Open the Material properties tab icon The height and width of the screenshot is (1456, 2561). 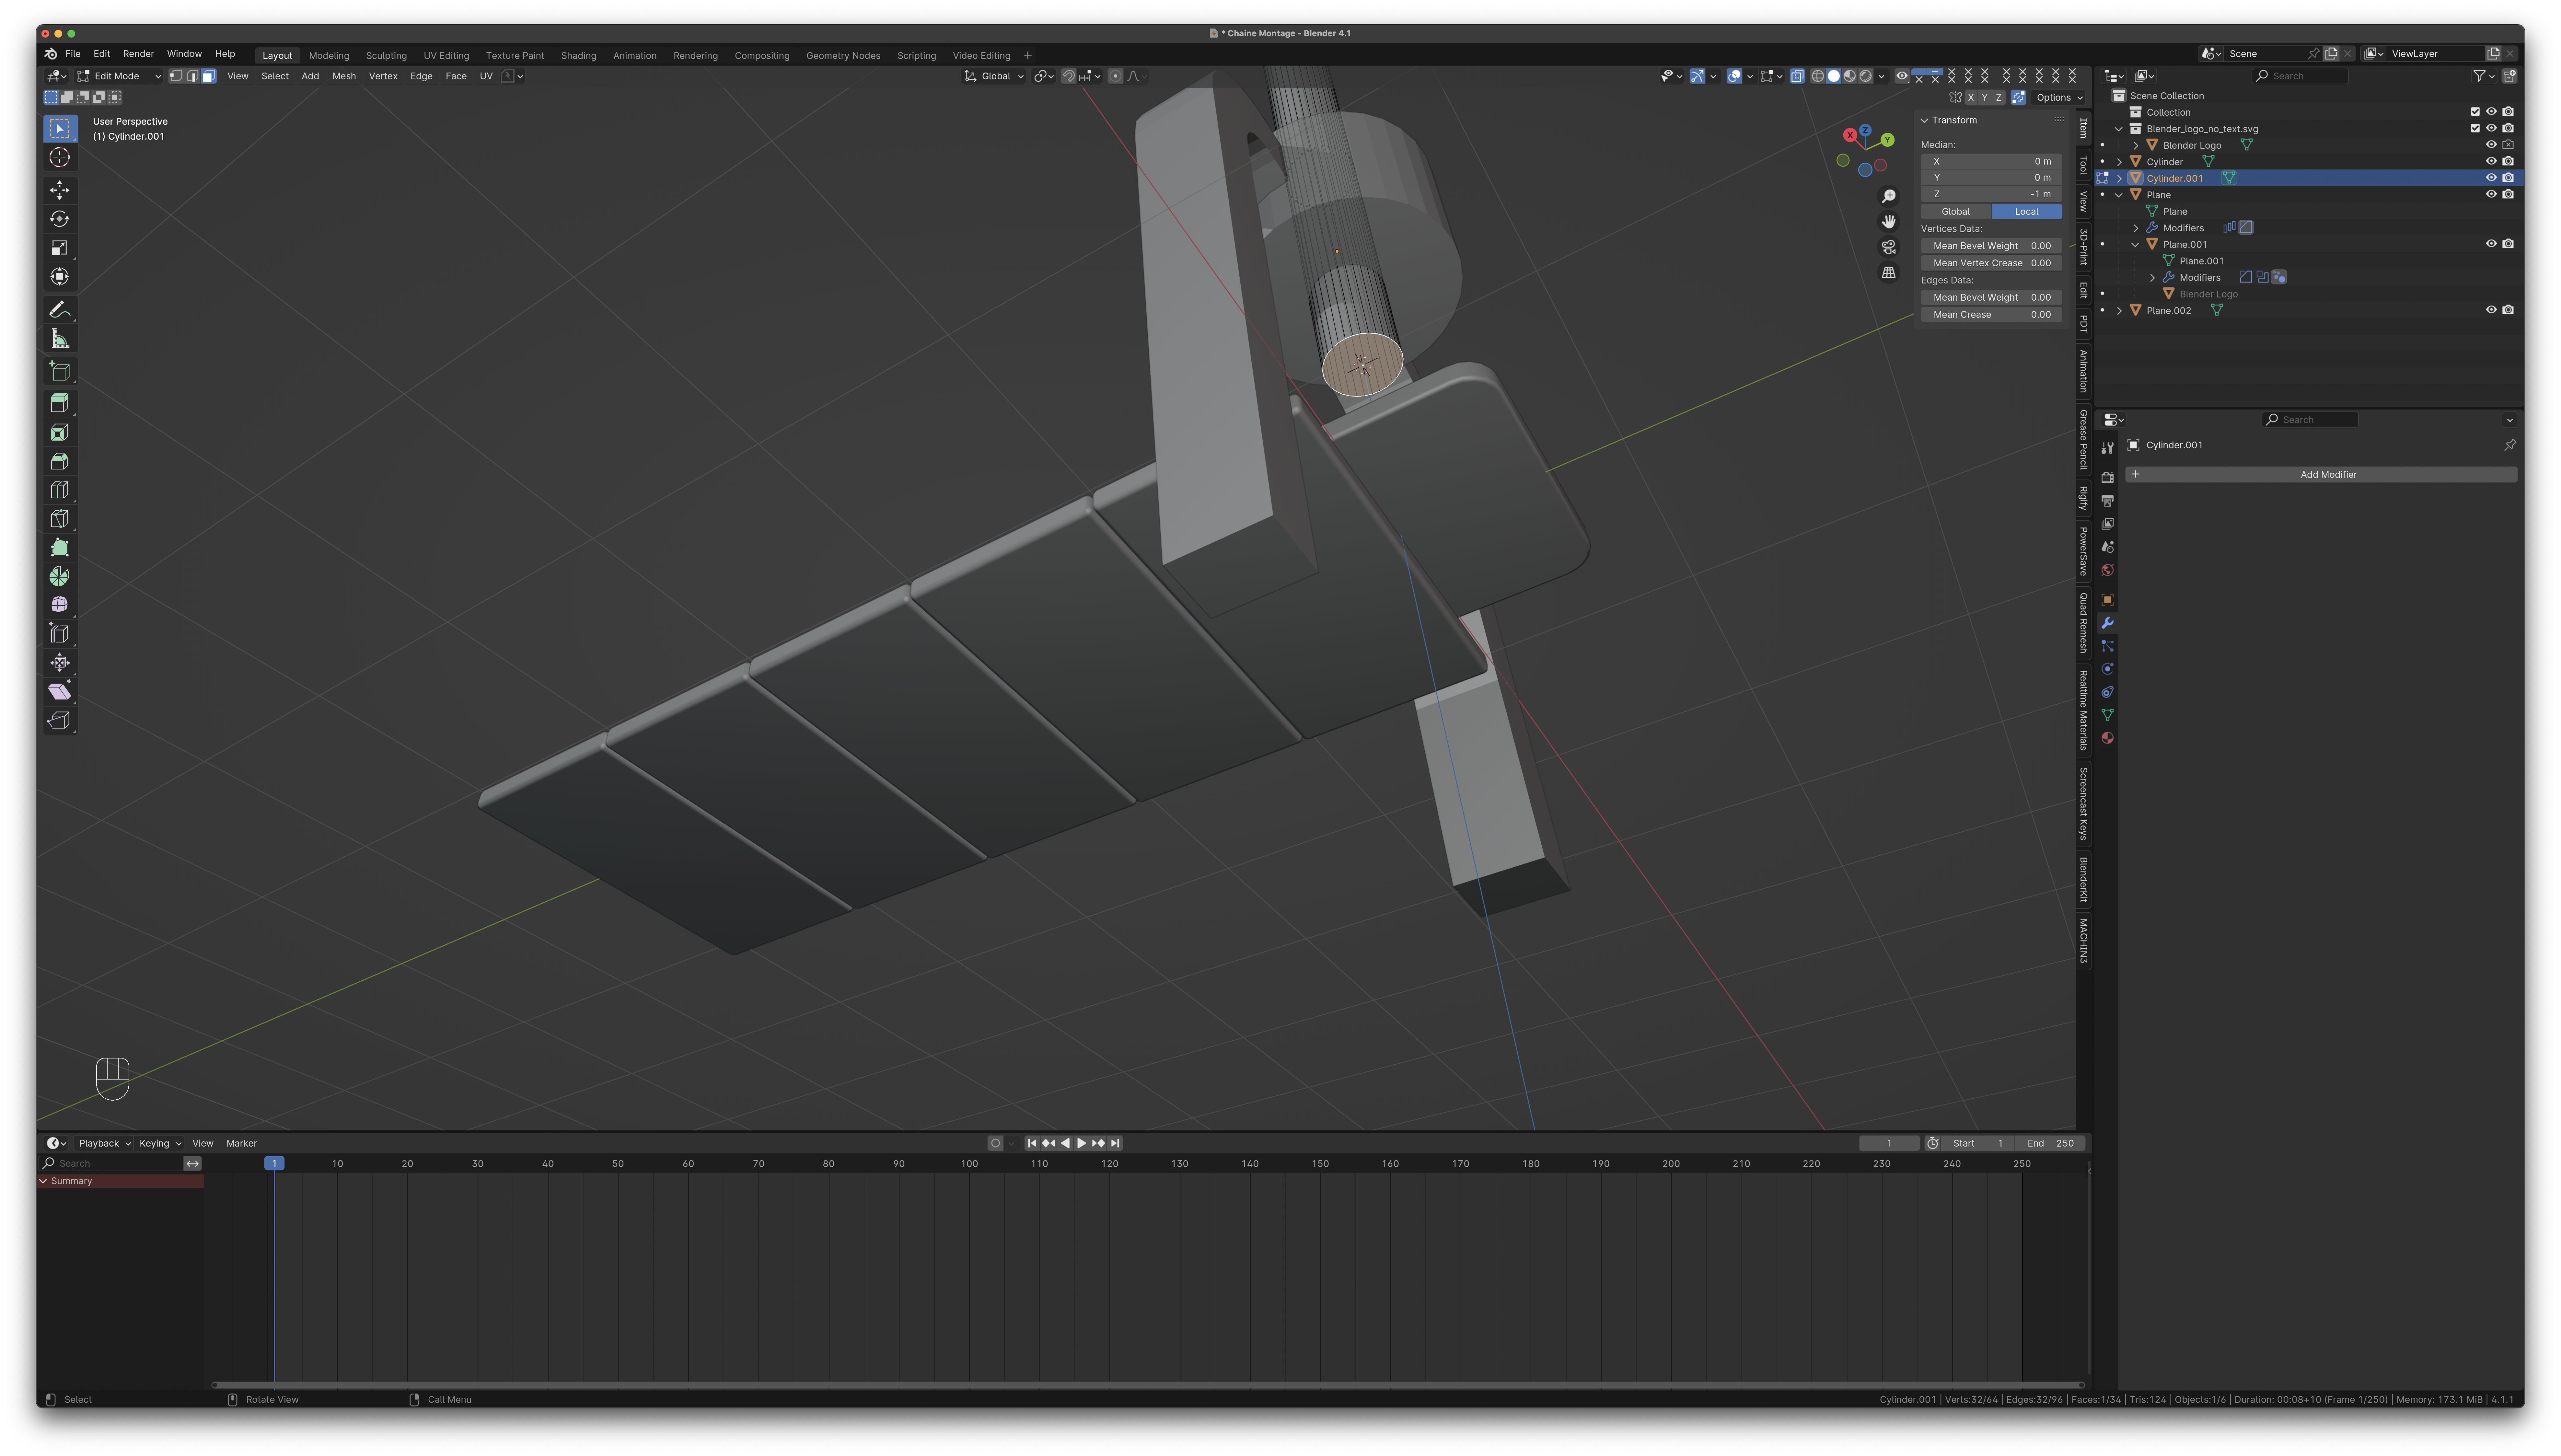pyautogui.click(x=2107, y=738)
